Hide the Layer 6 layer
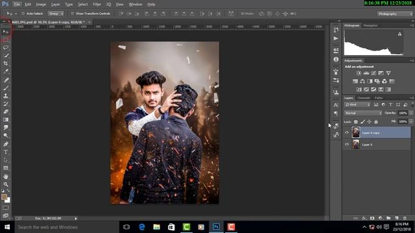415x233 pixels. coord(346,144)
